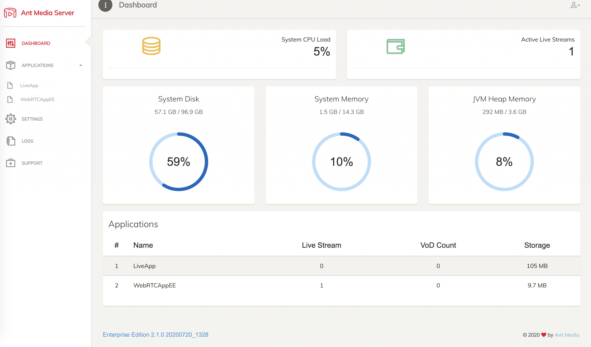Click the Applications cube icon
The width and height of the screenshot is (591, 347).
(11, 65)
